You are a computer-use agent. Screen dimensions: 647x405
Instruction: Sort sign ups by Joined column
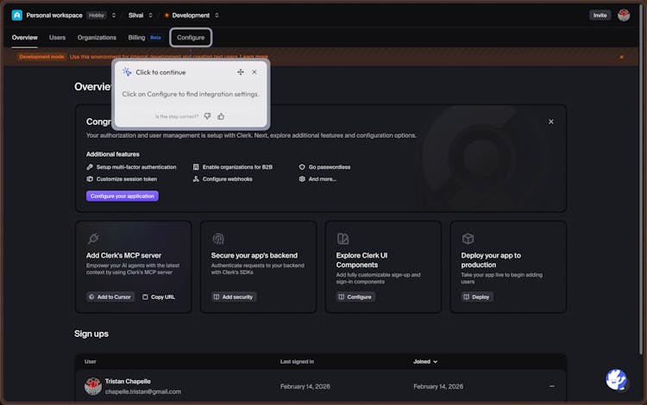pyautogui.click(x=424, y=362)
